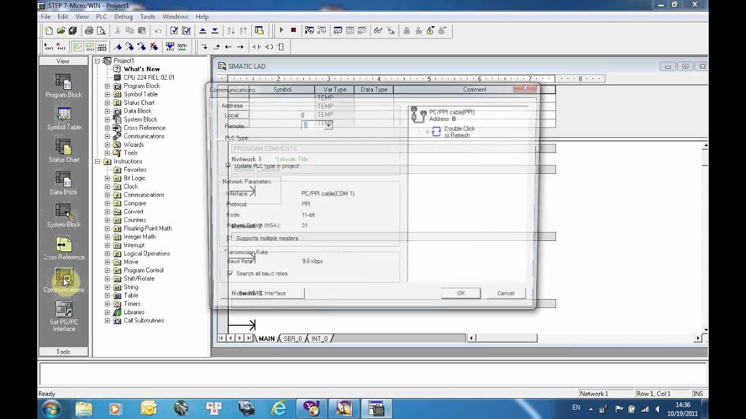This screenshot has width=746, height=419.
Task: Open the Windows menu
Action: click(175, 17)
